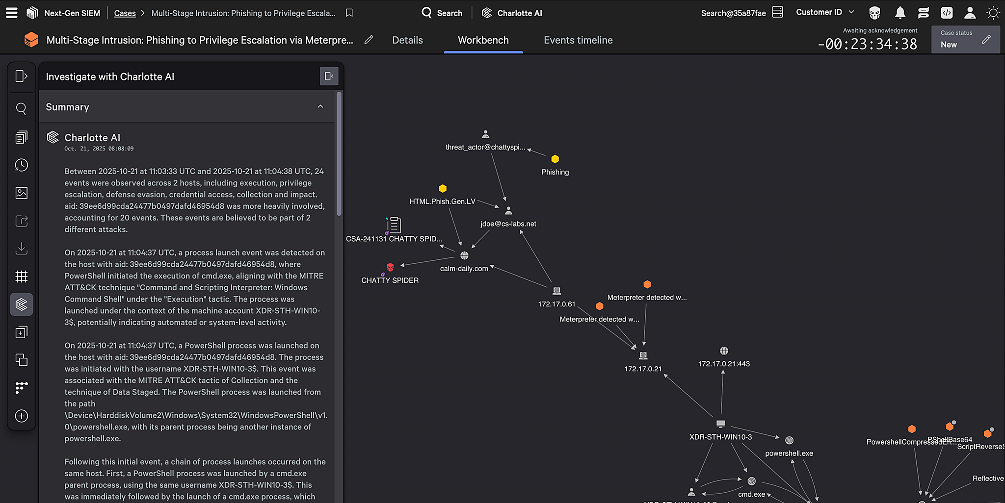Select the search tool in the left sidebar

point(22,109)
